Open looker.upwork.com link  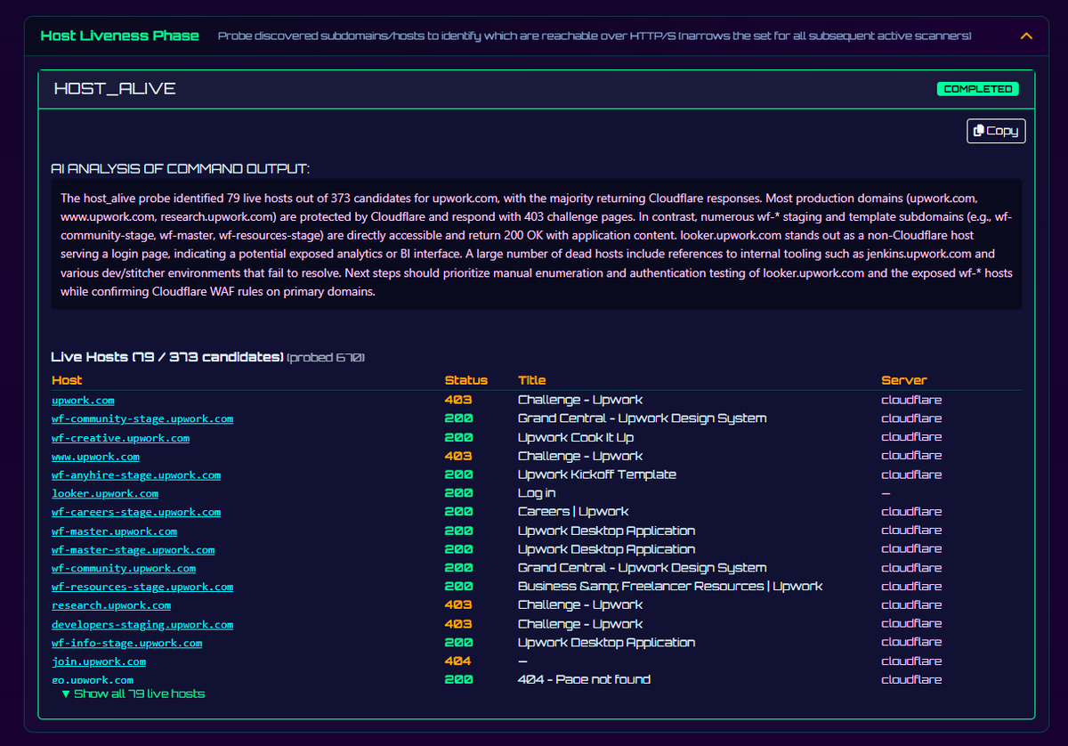point(105,493)
